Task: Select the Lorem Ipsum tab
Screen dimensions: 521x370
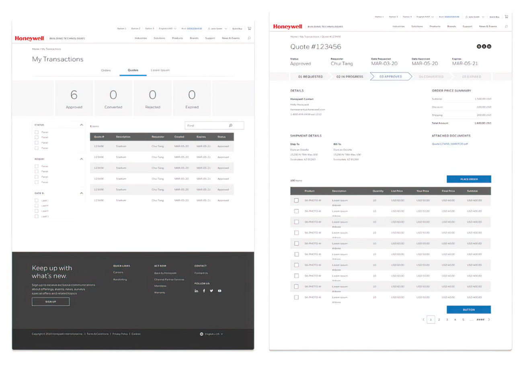Action: coord(160,70)
